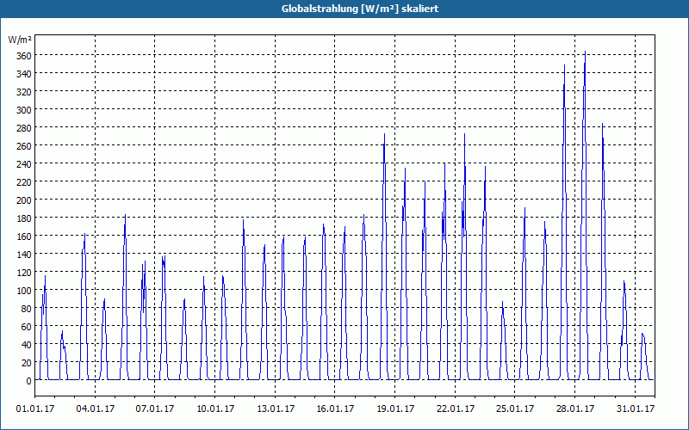Click the date label 31.01.17
This screenshot has height=430, width=689.
[636, 409]
